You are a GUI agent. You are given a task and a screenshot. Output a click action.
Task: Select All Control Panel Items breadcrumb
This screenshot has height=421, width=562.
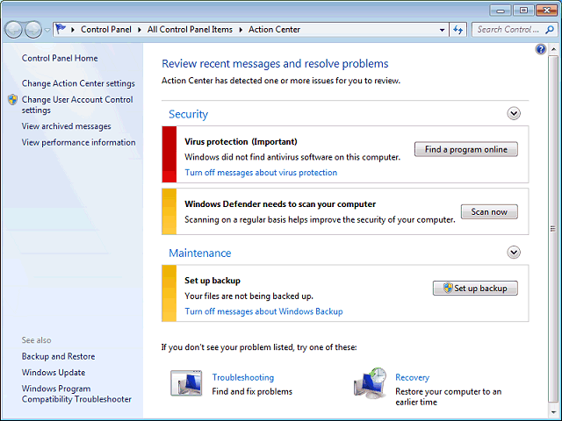click(x=190, y=29)
